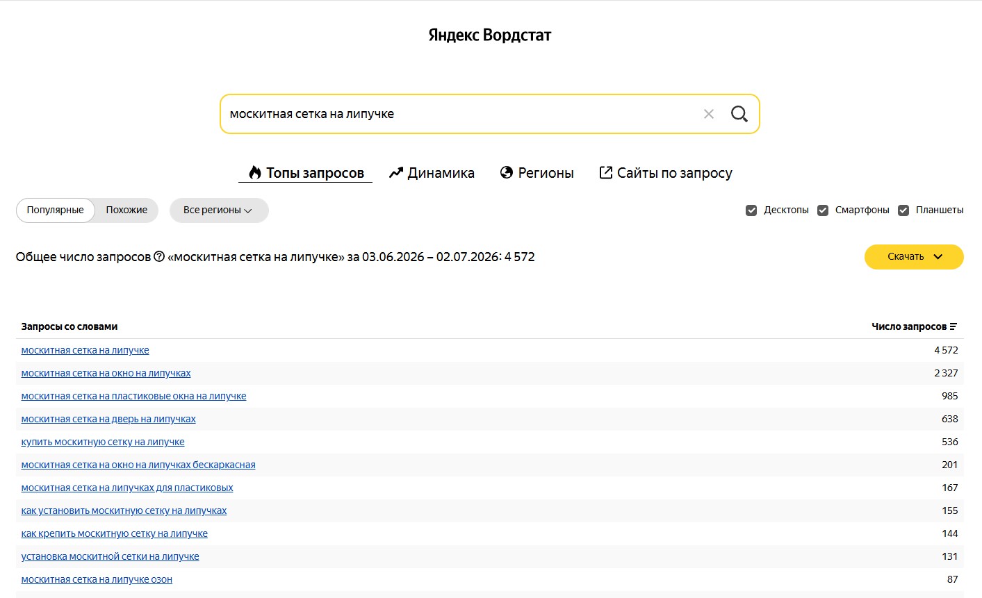This screenshot has height=598, width=982.
Task: Click the question mark help icon
Action: (x=159, y=257)
